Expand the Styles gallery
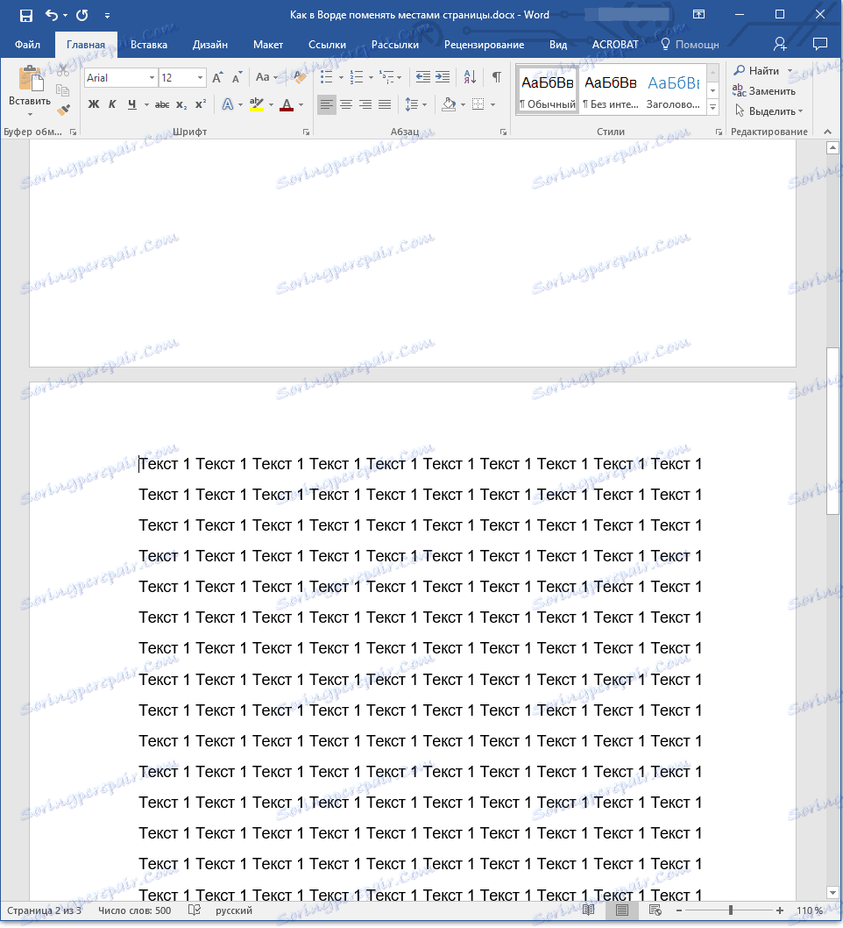 pos(713,108)
